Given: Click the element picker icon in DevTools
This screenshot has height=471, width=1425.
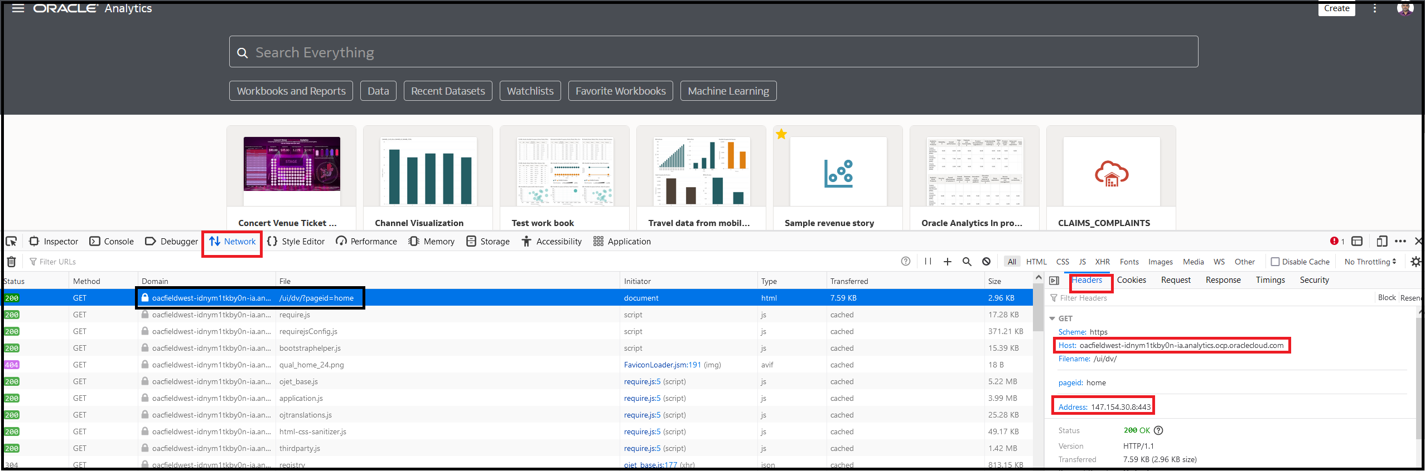Looking at the screenshot, I should pos(11,241).
